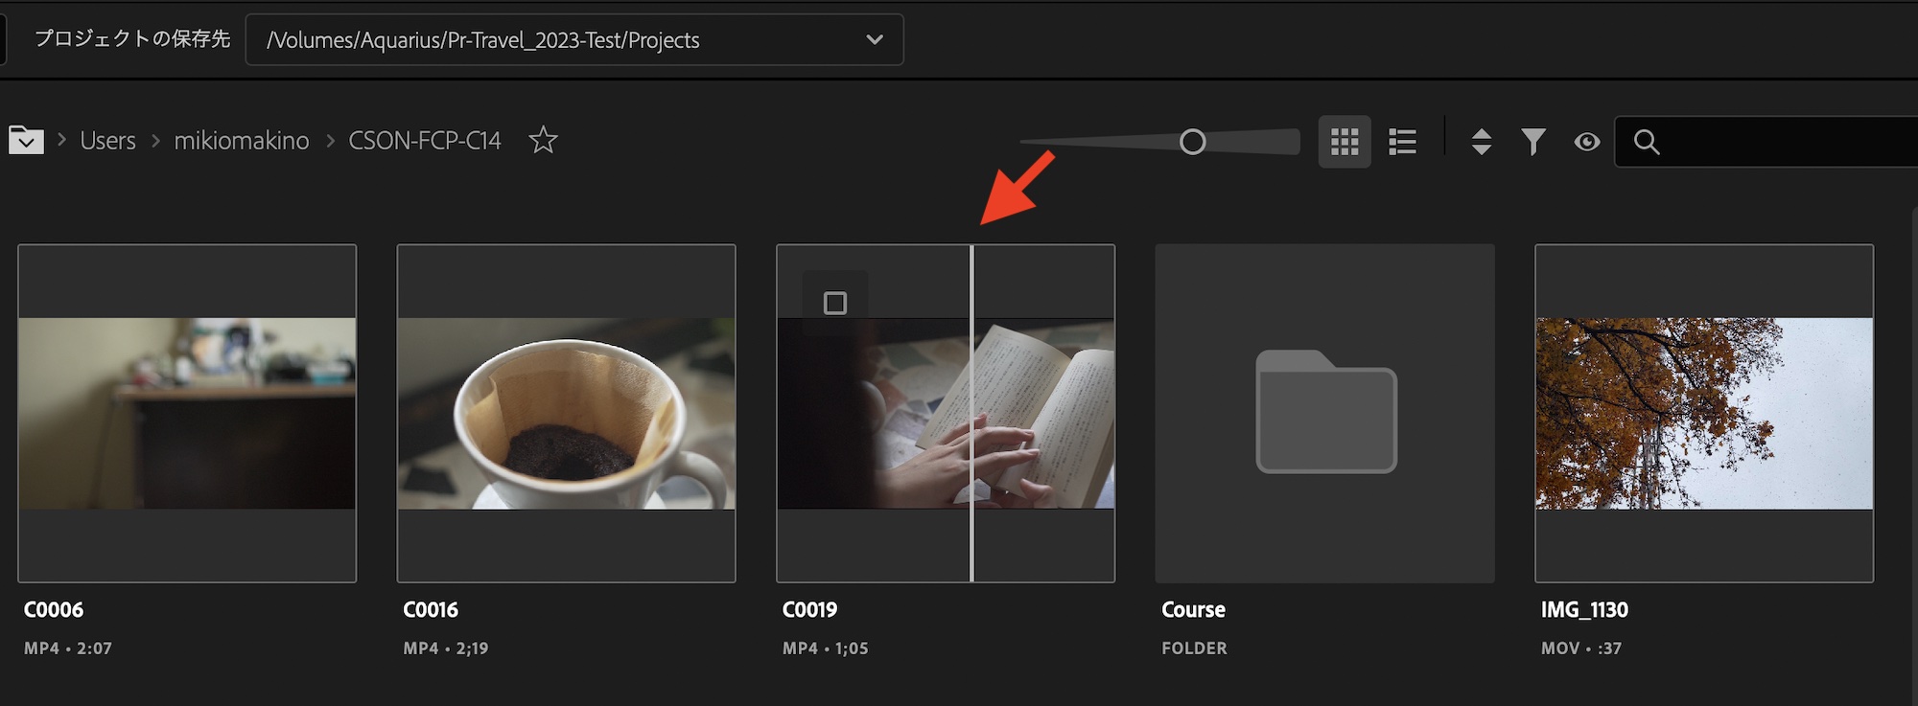Image resolution: width=1918 pixels, height=706 pixels.
Task: Open the file type filter
Action: coord(1533,142)
